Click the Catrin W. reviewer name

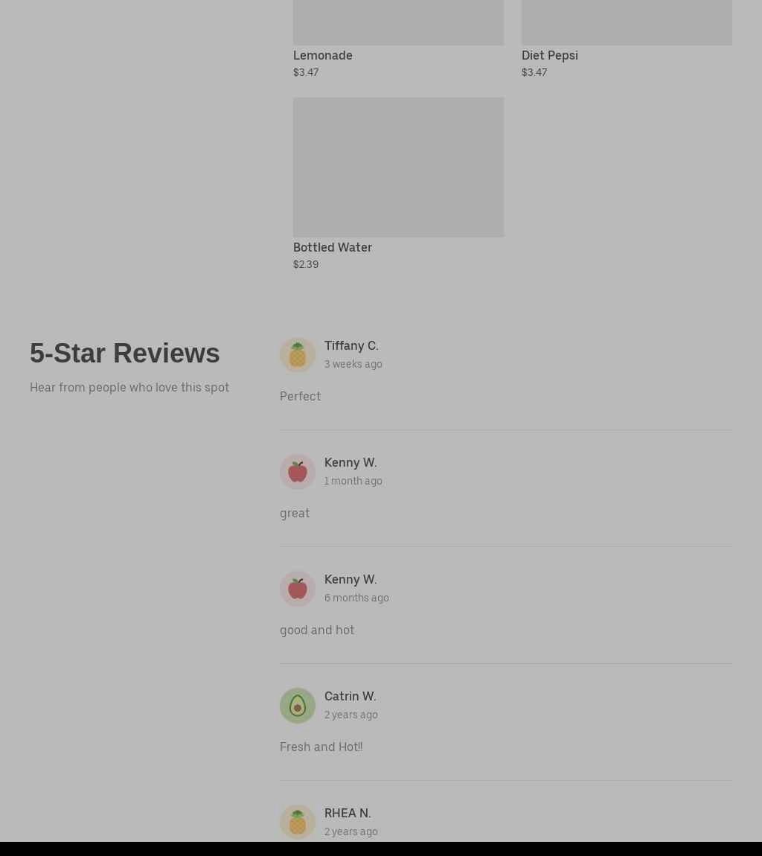(350, 696)
